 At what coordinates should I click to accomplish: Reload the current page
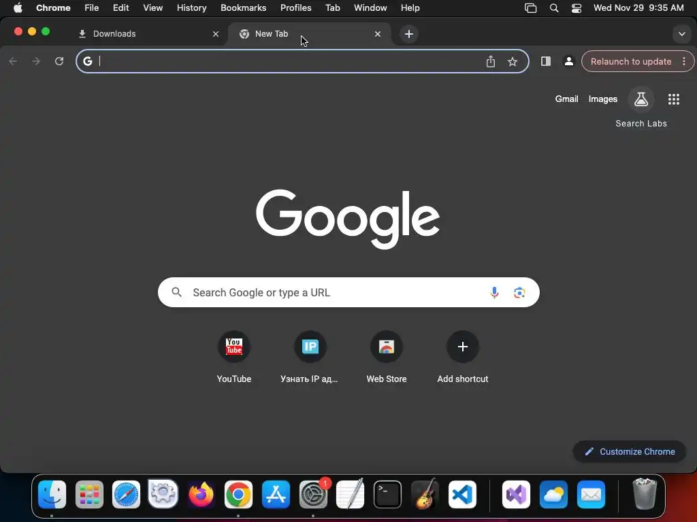[x=59, y=61]
